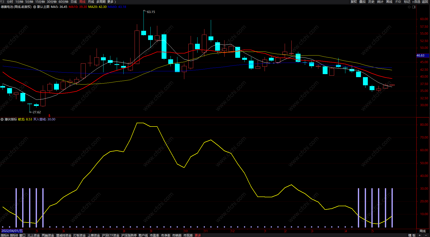
Task: Add stock to watchlist with +自选
Action: point(416,2)
